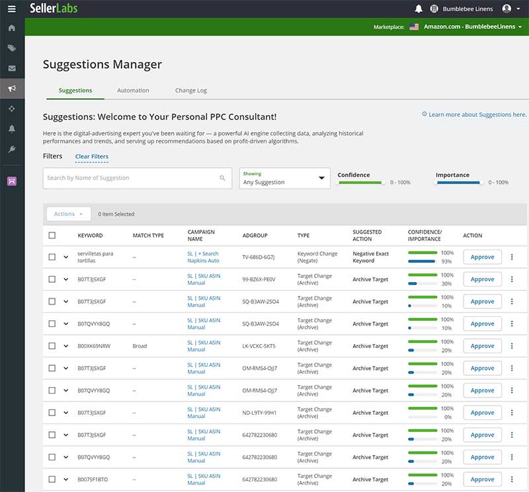Open kebab menu for TV-686D-6G7J adgroup row
The image size is (529, 492).
512,257
